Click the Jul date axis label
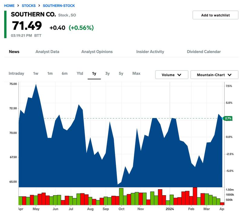Viewport: 242px width, 217px height. [71, 209]
